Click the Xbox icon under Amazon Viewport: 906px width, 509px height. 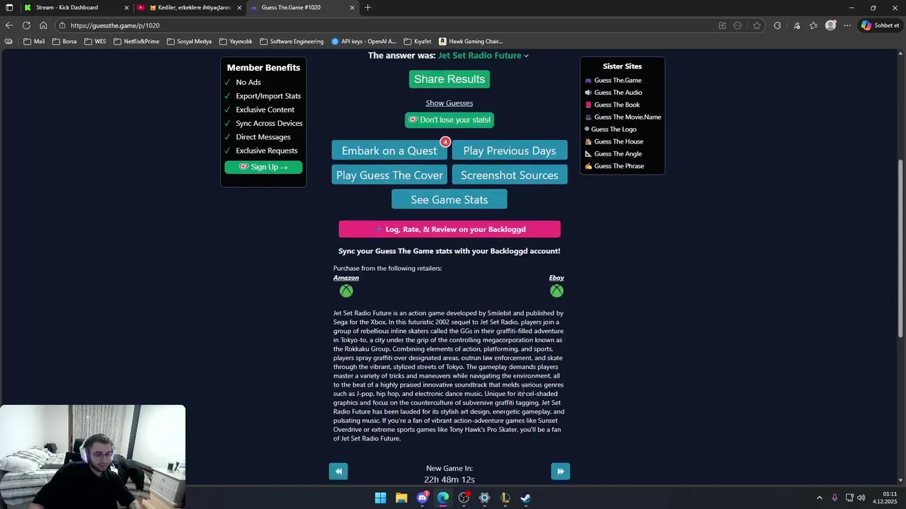tap(346, 291)
